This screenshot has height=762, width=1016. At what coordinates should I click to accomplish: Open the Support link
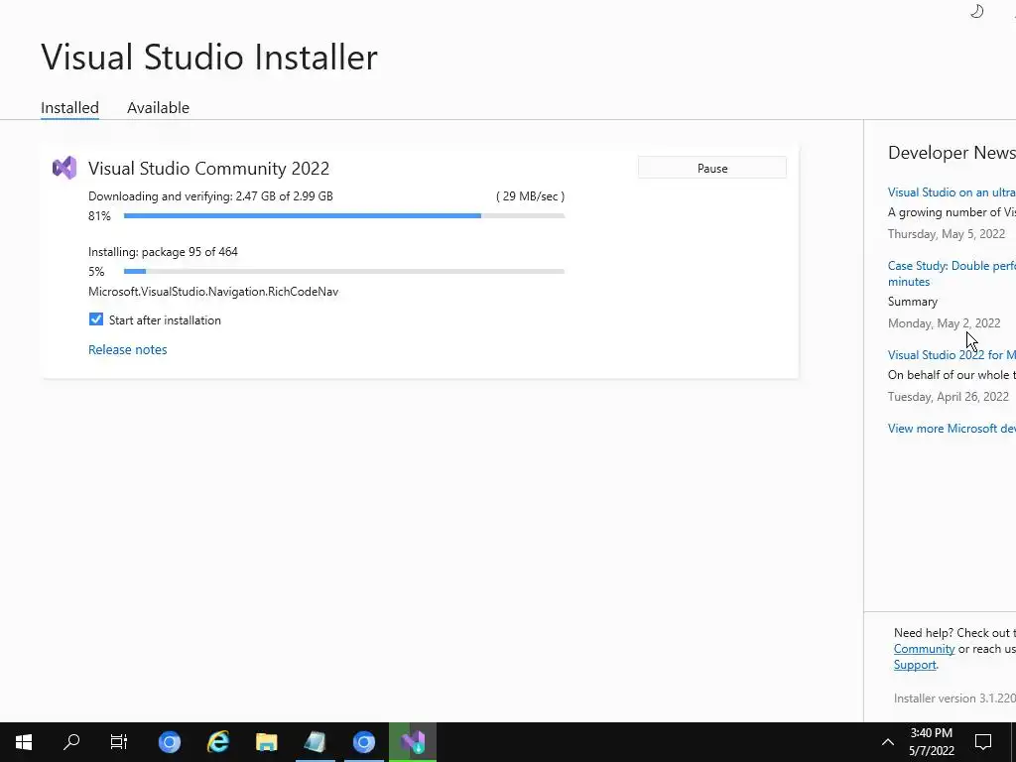(915, 665)
